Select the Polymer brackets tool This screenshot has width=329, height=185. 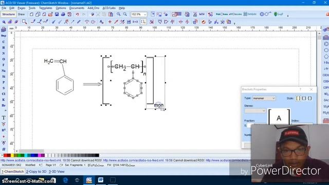[143, 22]
